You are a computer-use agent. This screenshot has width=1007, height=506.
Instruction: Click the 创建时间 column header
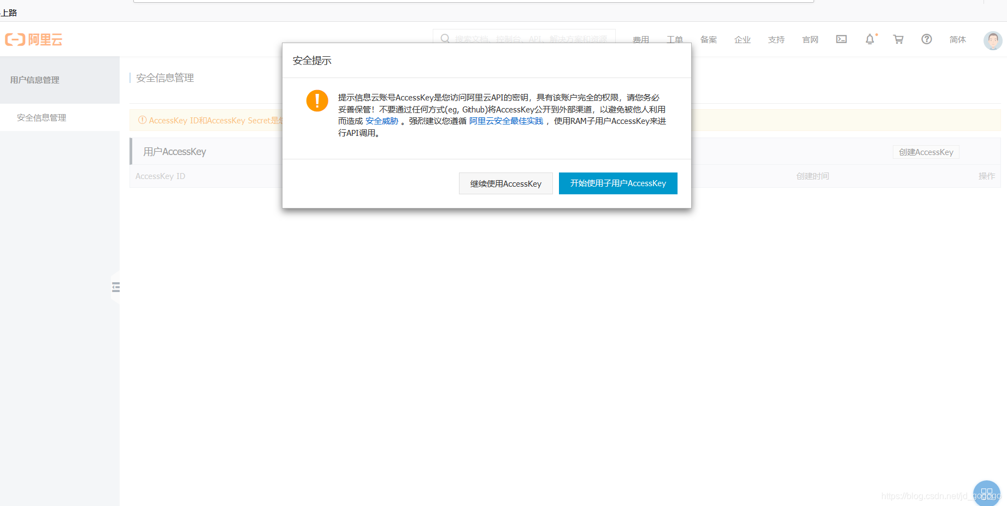[x=812, y=176]
